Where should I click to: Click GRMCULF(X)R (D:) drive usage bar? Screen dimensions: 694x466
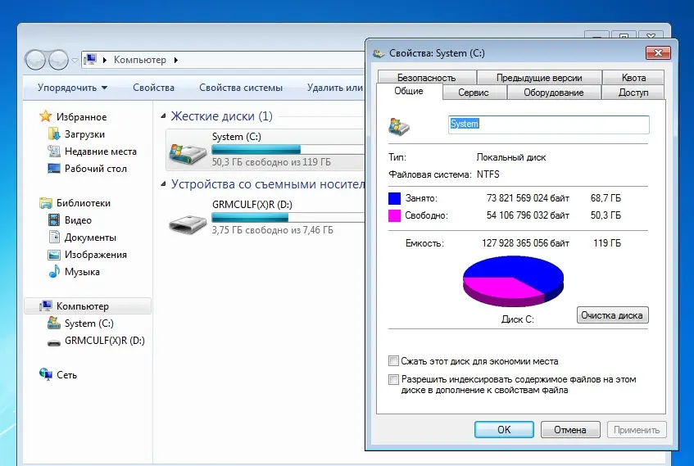tap(288, 217)
